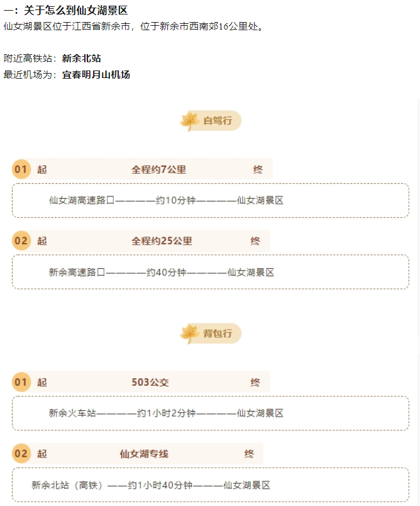Screen dimensions: 420x506
Task: Click the 新余火车站 route detail box
Action: [211, 413]
